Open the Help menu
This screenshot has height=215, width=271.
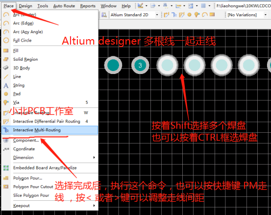pos(126,6)
